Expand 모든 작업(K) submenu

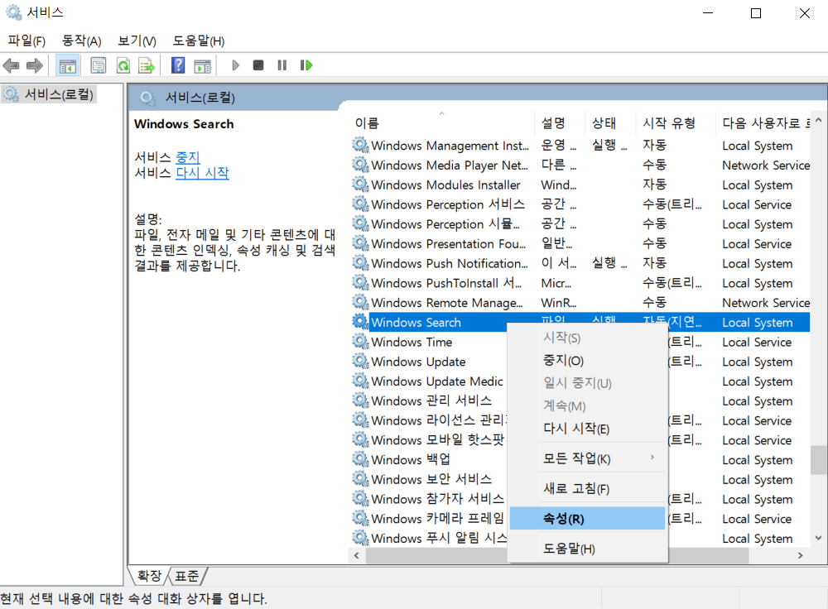pos(587,458)
